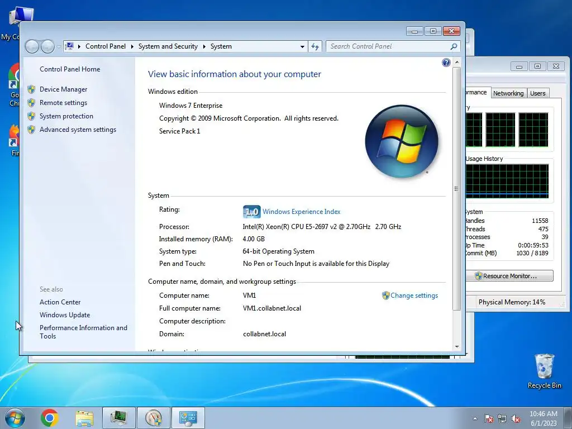Go to Control Panel Home
The image size is (572, 429).
70,69
